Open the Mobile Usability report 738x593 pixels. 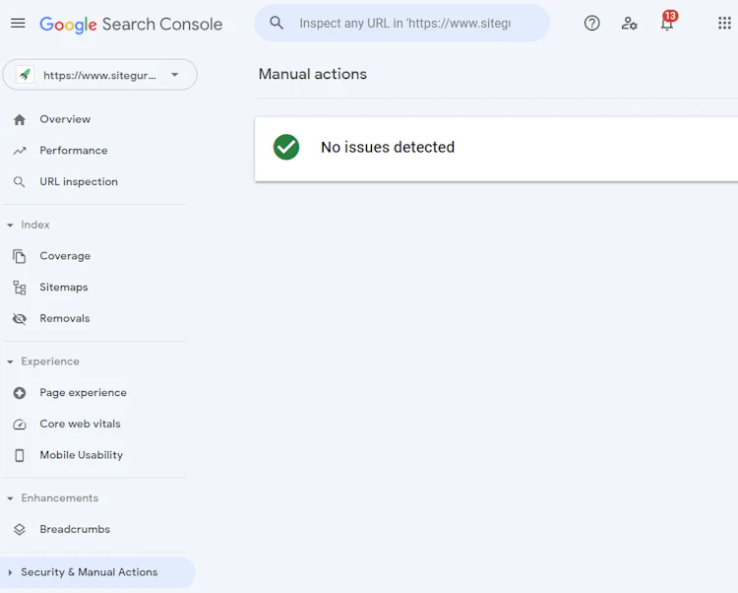pyautogui.click(x=81, y=455)
